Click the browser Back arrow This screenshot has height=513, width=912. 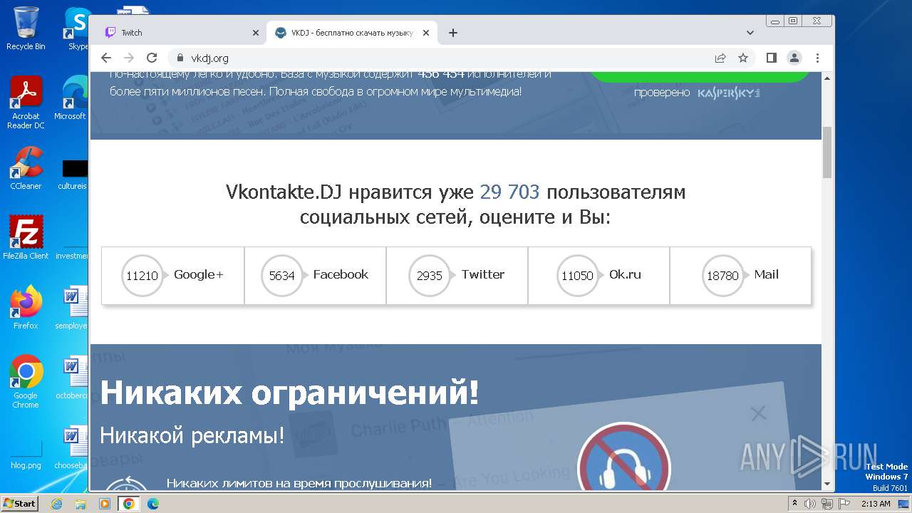click(x=106, y=58)
